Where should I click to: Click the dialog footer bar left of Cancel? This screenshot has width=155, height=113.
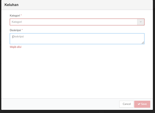click(59, 104)
